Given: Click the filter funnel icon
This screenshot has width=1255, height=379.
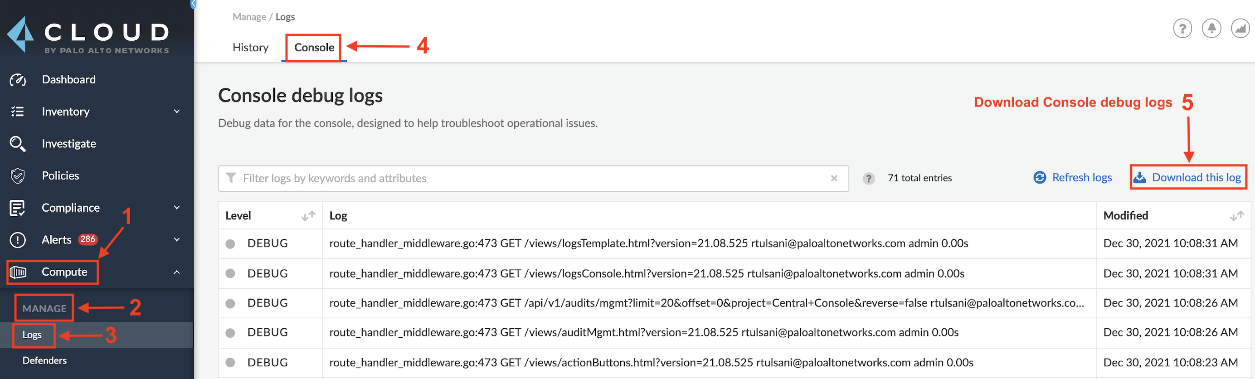Looking at the screenshot, I should click(231, 178).
